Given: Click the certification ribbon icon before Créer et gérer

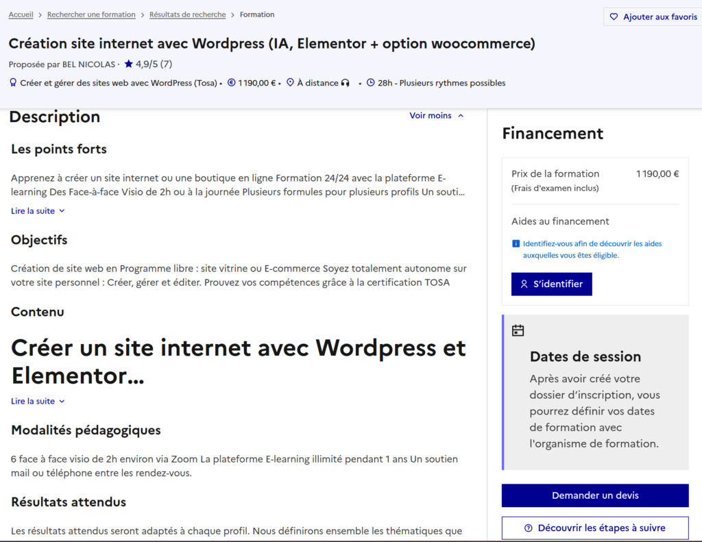Looking at the screenshot, I should tap(13, 83).
